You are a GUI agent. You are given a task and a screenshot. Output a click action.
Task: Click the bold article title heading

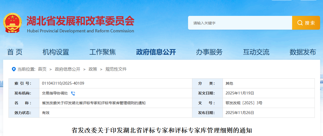tap(162, 130)
